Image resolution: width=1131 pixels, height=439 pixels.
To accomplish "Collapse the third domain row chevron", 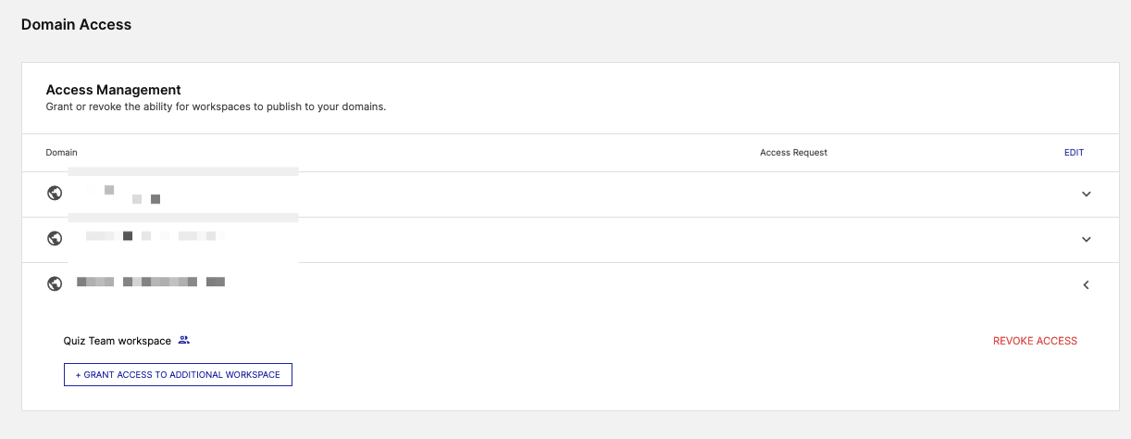I will pyautogui.click(x=1087, y=285).
